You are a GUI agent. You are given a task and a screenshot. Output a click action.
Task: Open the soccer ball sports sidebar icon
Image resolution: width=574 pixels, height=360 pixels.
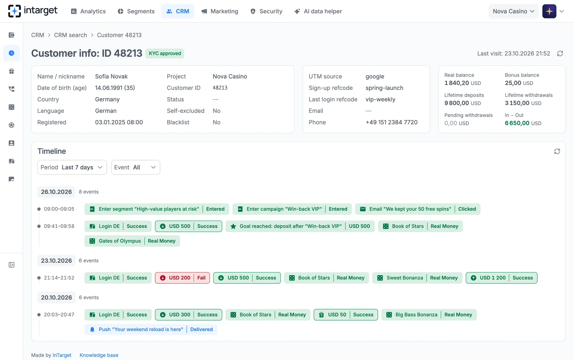(11, 125)
